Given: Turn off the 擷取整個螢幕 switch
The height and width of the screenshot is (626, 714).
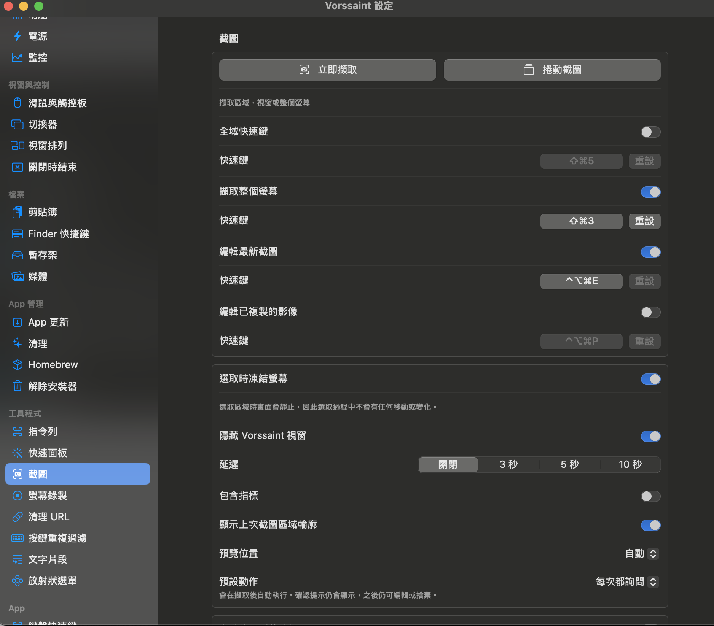Looking at the screenshot, I should [x=650, y=192].
